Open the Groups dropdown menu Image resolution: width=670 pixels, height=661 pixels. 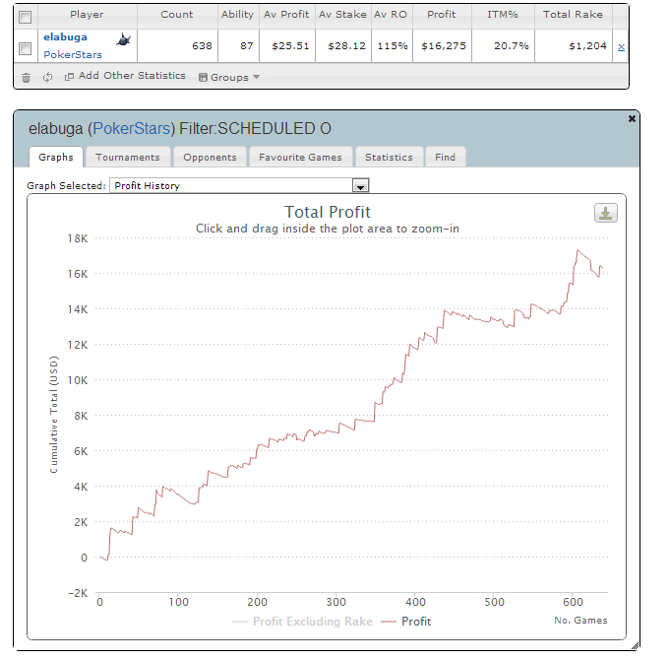(229, 78)
